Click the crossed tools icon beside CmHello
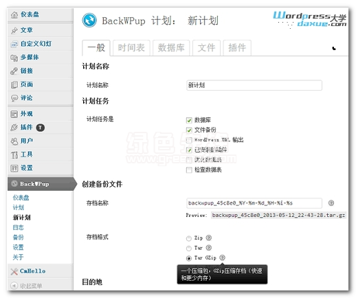 [x=14, y=271]
